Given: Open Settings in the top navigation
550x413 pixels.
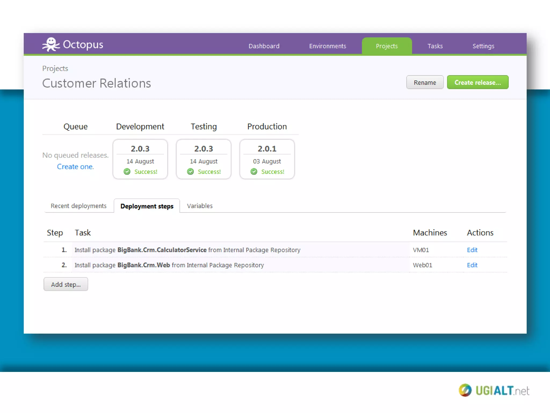Looking at the screenshot, I should (483, 46).
